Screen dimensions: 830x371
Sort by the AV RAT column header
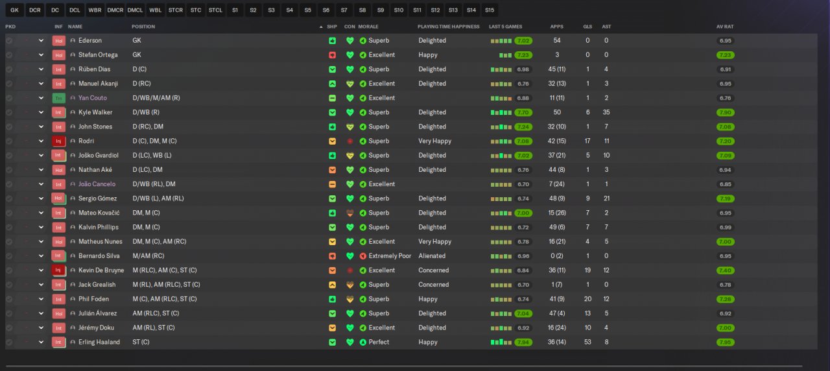coord(725,27)
